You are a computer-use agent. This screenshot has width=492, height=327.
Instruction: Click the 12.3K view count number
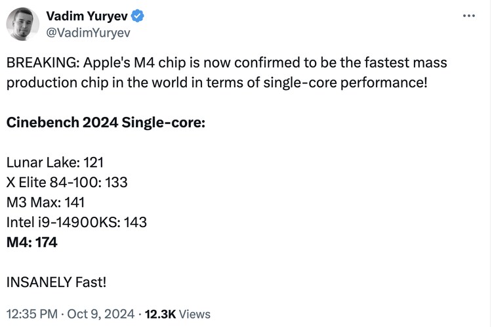160,313
